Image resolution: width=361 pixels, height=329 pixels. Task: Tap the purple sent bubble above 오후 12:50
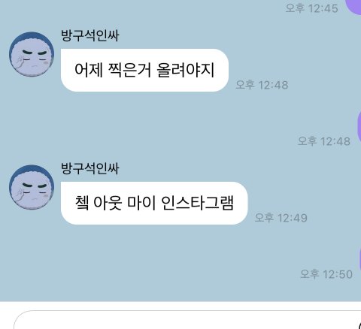(359, 259)
